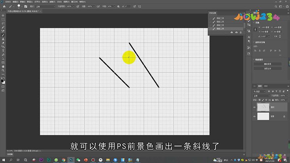The width and height of the screenshot is (290, 163).
Task: Create new document from state in History
Action: pos(232,32)
